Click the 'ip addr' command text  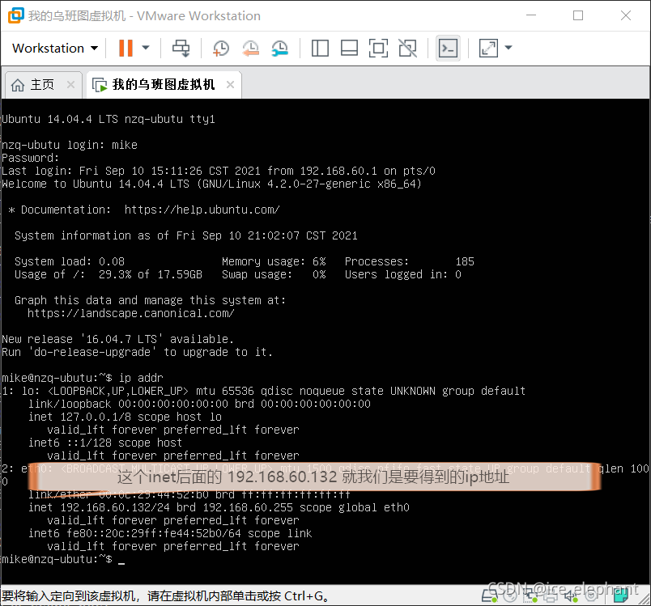(x=141, y=378)
